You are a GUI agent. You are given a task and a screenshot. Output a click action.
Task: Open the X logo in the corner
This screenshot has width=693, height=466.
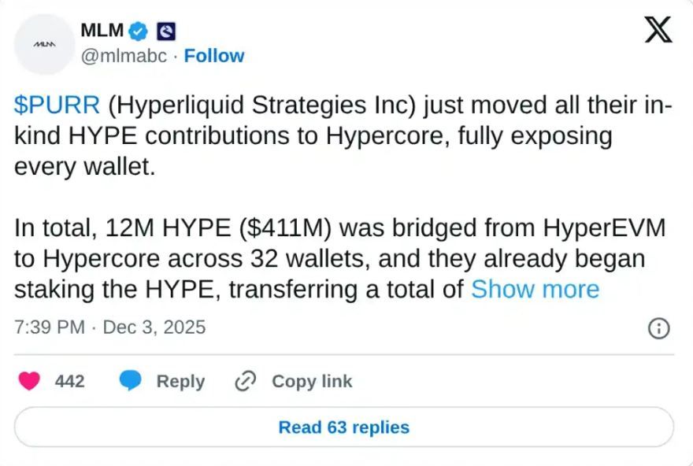pyautogui.click(x=658, y=30)
